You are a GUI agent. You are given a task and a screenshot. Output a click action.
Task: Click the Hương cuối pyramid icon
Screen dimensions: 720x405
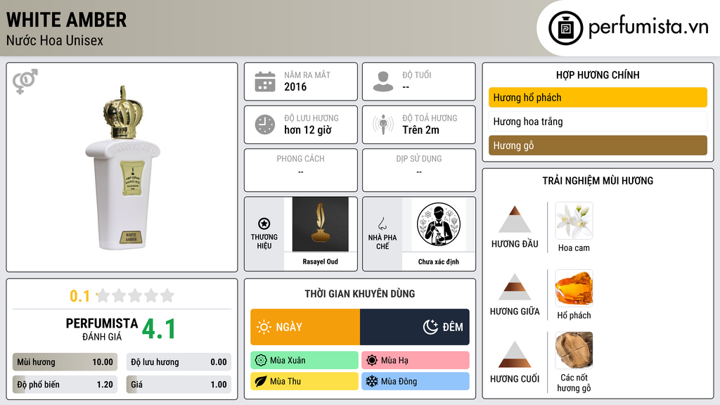pos(515,354)
